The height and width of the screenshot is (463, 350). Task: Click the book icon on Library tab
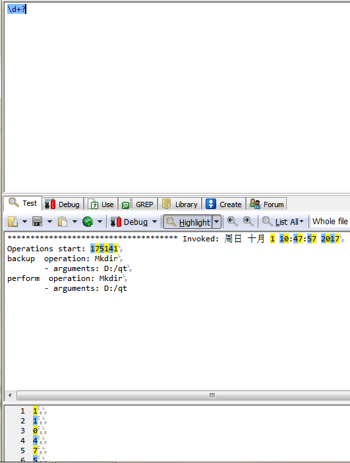click(x=167, y=204)
